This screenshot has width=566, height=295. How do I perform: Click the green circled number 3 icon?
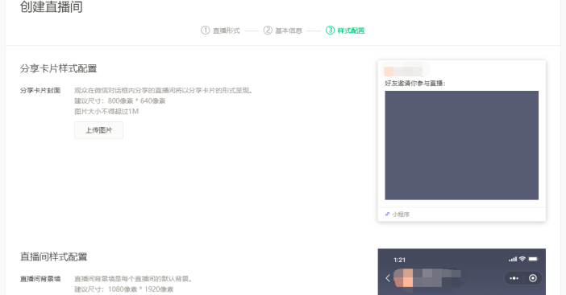pyautogui.click(x=330, y=31)
